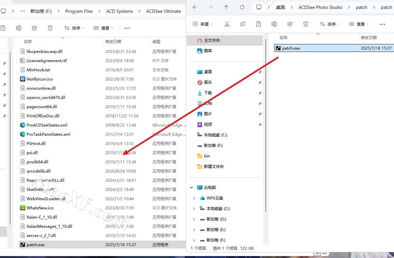Click ACDSee Ultimate breadcrumb in the address bar
Image resolution: width=394 pixels, height=258 pixels.
click(164, 11)
